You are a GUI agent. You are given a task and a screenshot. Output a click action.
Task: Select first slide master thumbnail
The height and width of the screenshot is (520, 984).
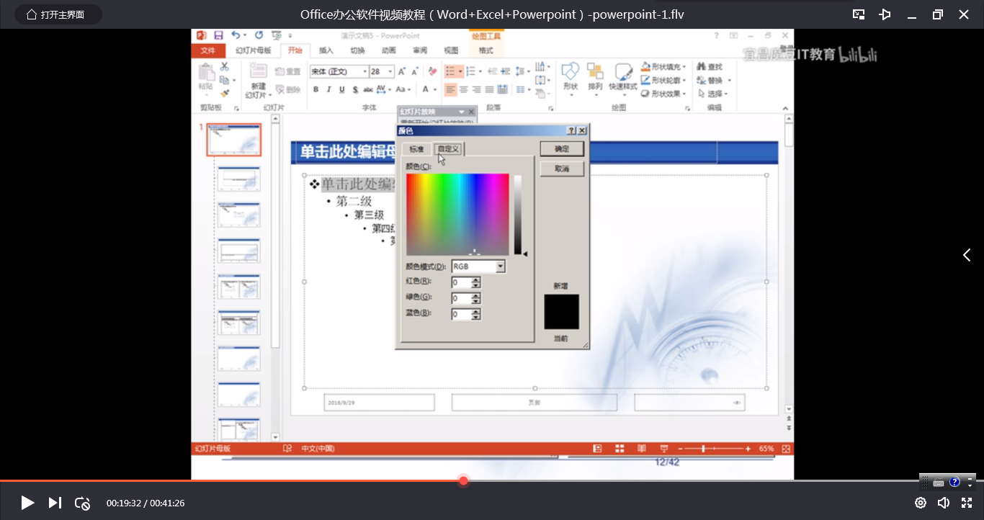coord(234,139)
